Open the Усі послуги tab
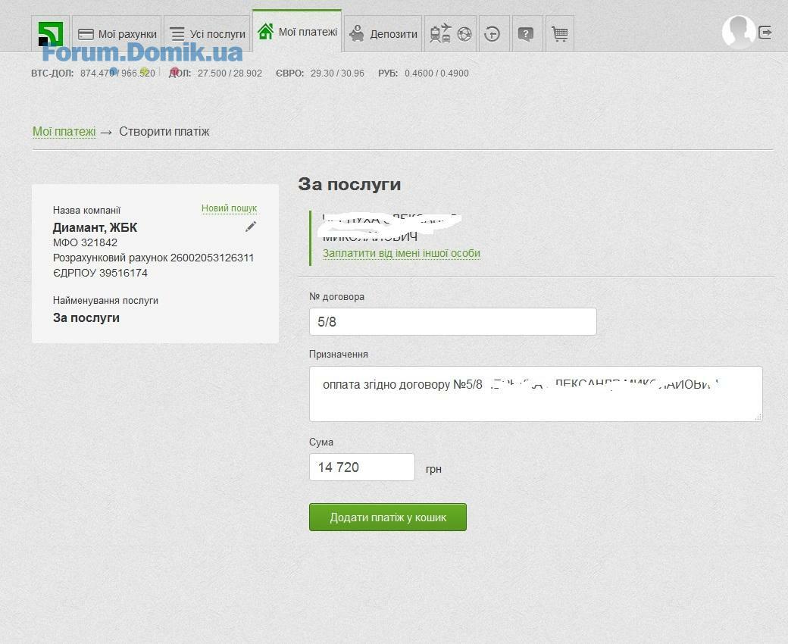This screenshot has width=788, height=644. tap(207, 34)
